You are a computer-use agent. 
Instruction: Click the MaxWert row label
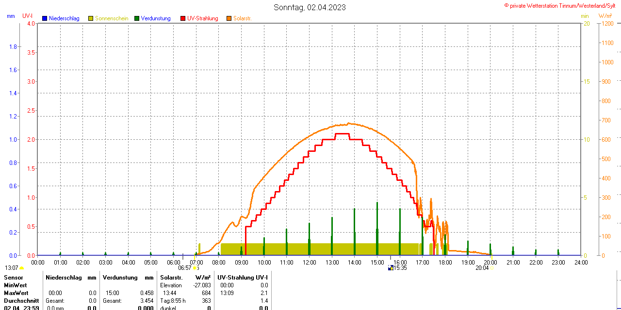(16, 293)
